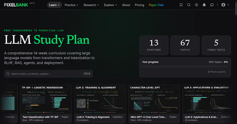Viewport: 237px width, 124px height.
Task: Click the search icon inside the search box
Action: click(x=8, y=74)
